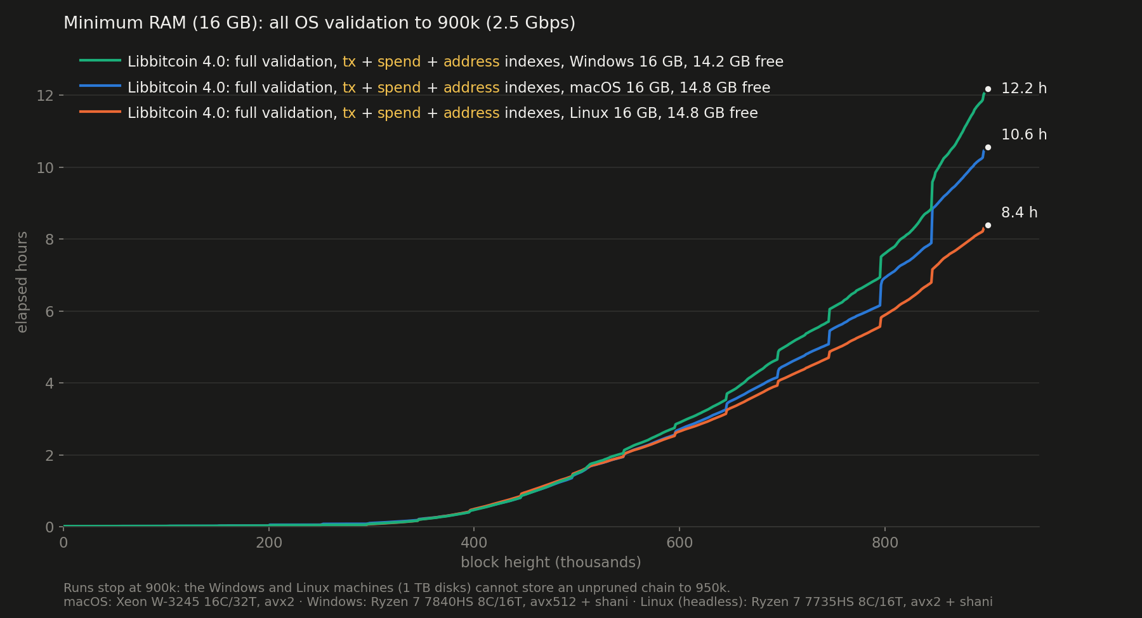Click the '8.4 h' endpoint label
This screenshot has width=1142, height=618.
pyautogui.click(x=1020, y=213)
